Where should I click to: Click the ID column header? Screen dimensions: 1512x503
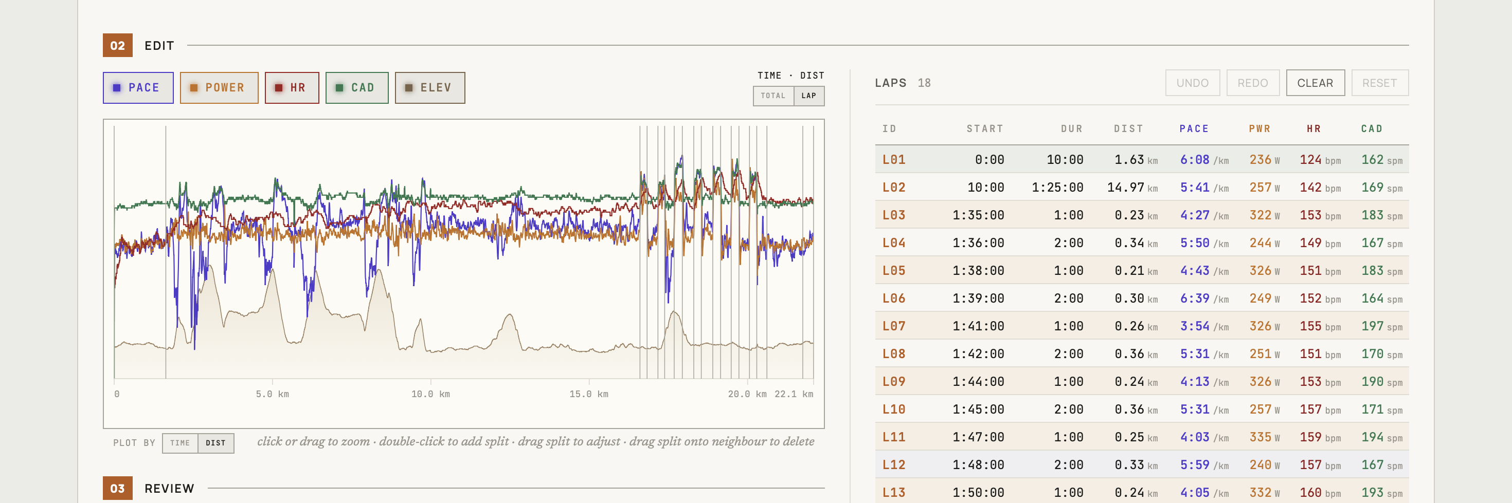pos(889,129)
